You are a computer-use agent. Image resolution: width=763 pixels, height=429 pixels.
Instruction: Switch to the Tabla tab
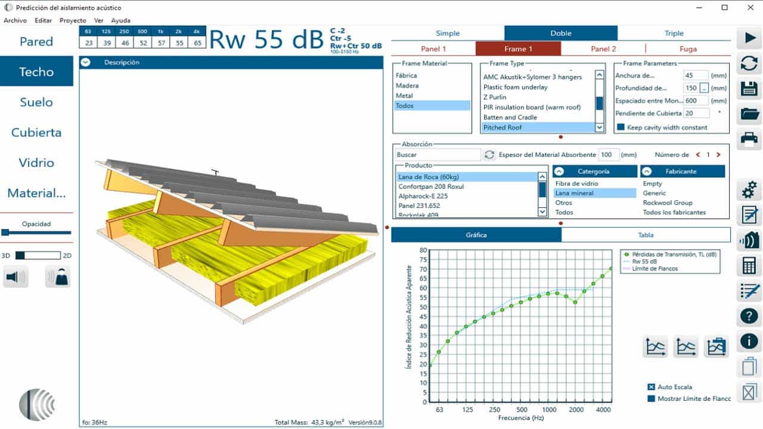coord(646,235)
